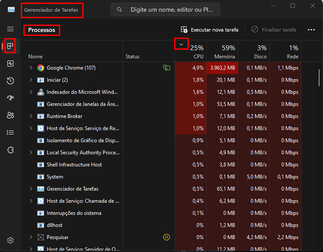Click the Iniciar process icon

pyautogui.click(x=41, y=80)
